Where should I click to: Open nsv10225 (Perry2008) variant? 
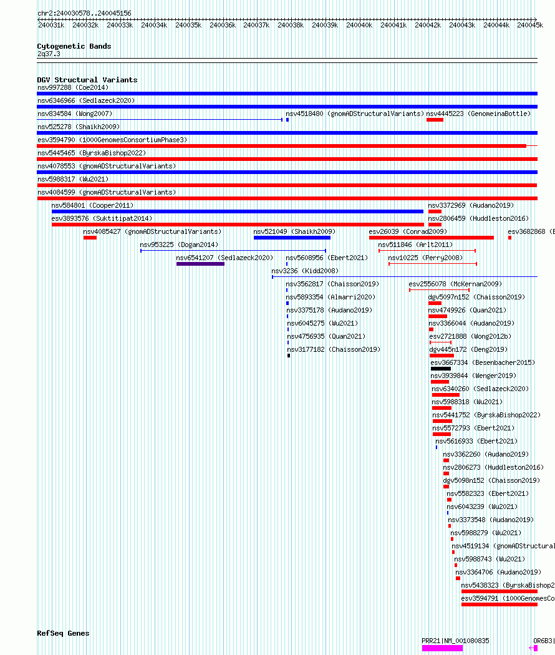425,258
